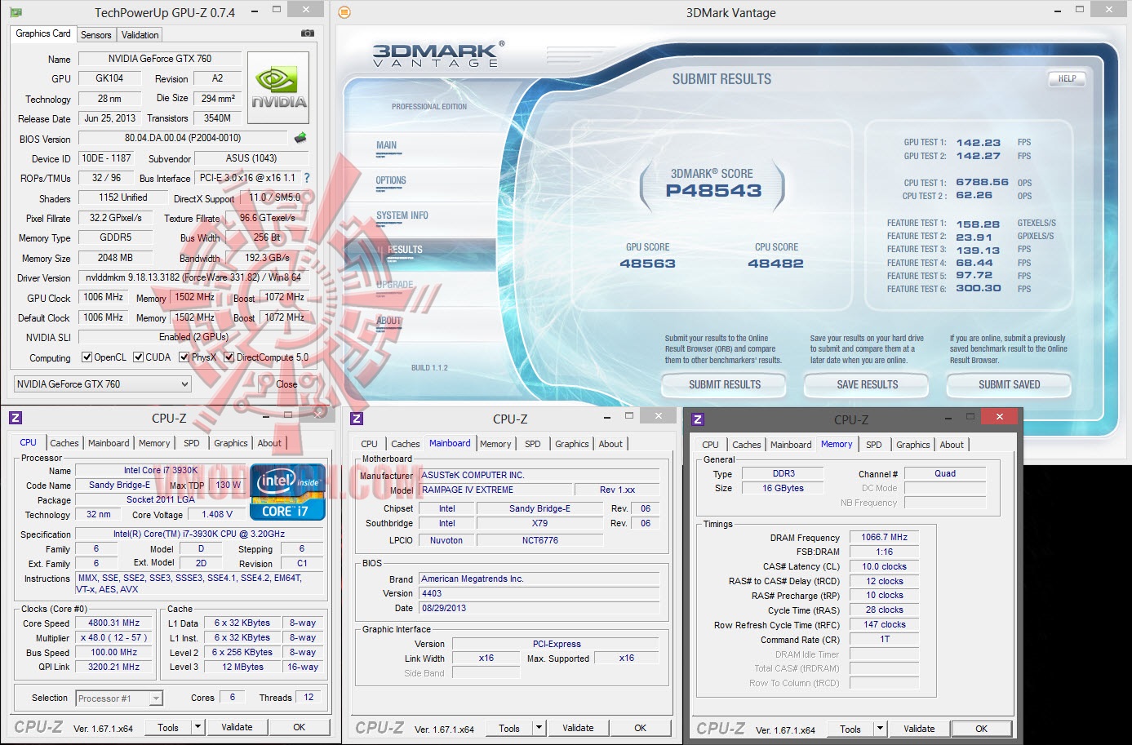
Task: Toggle the DirectCompute 5.0 checkbox
Action: coord(229,357)
